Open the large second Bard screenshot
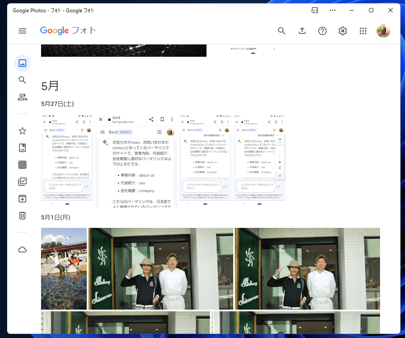 136,161
